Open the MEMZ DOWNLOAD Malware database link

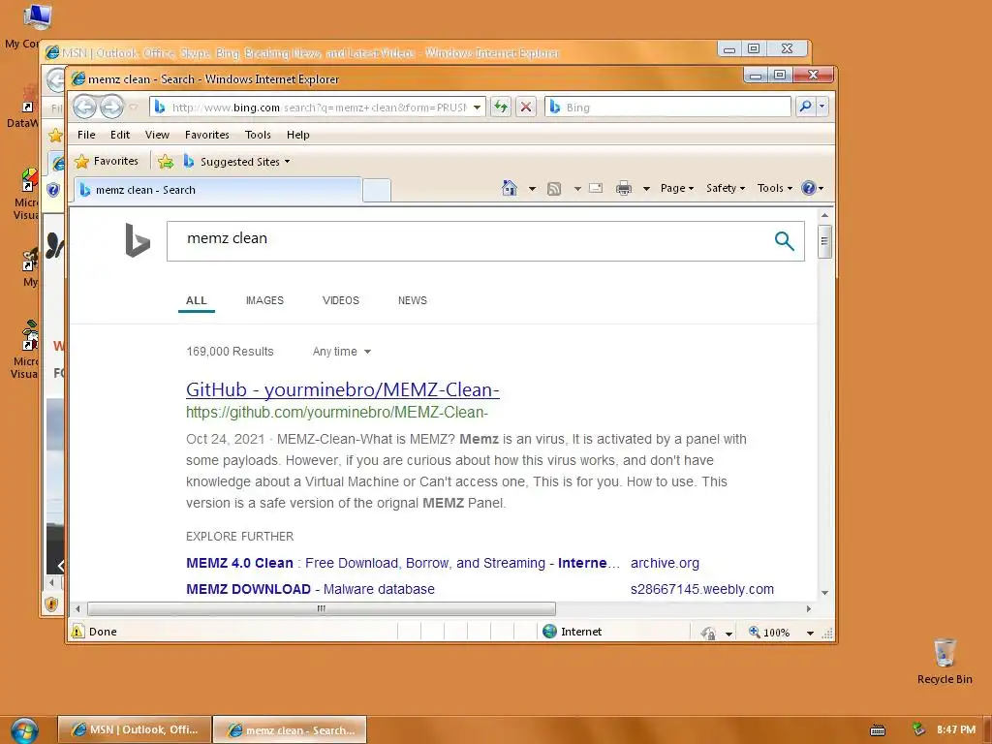pos(310,589)
